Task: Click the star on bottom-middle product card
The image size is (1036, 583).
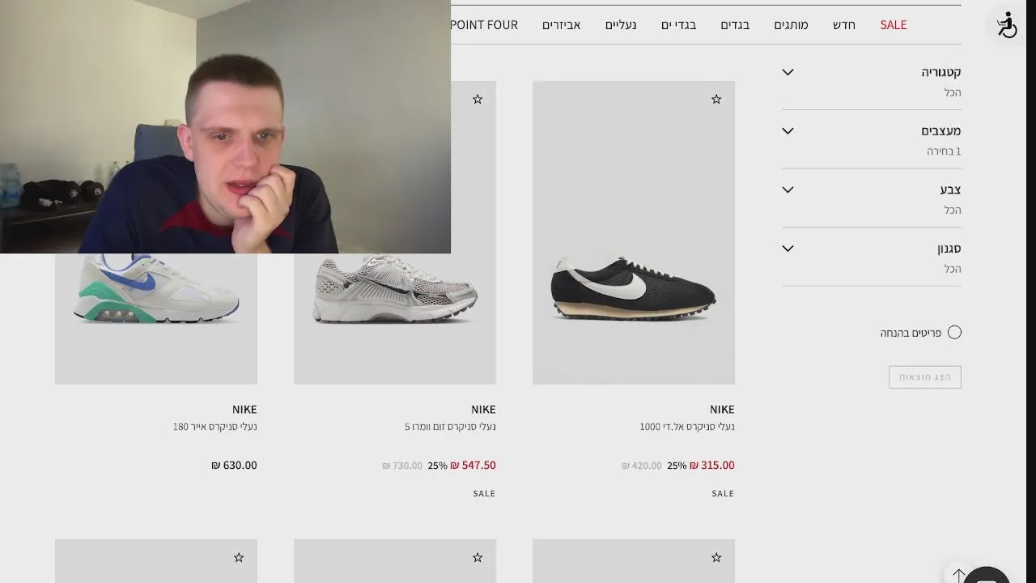Action: [x=478, y=557]
